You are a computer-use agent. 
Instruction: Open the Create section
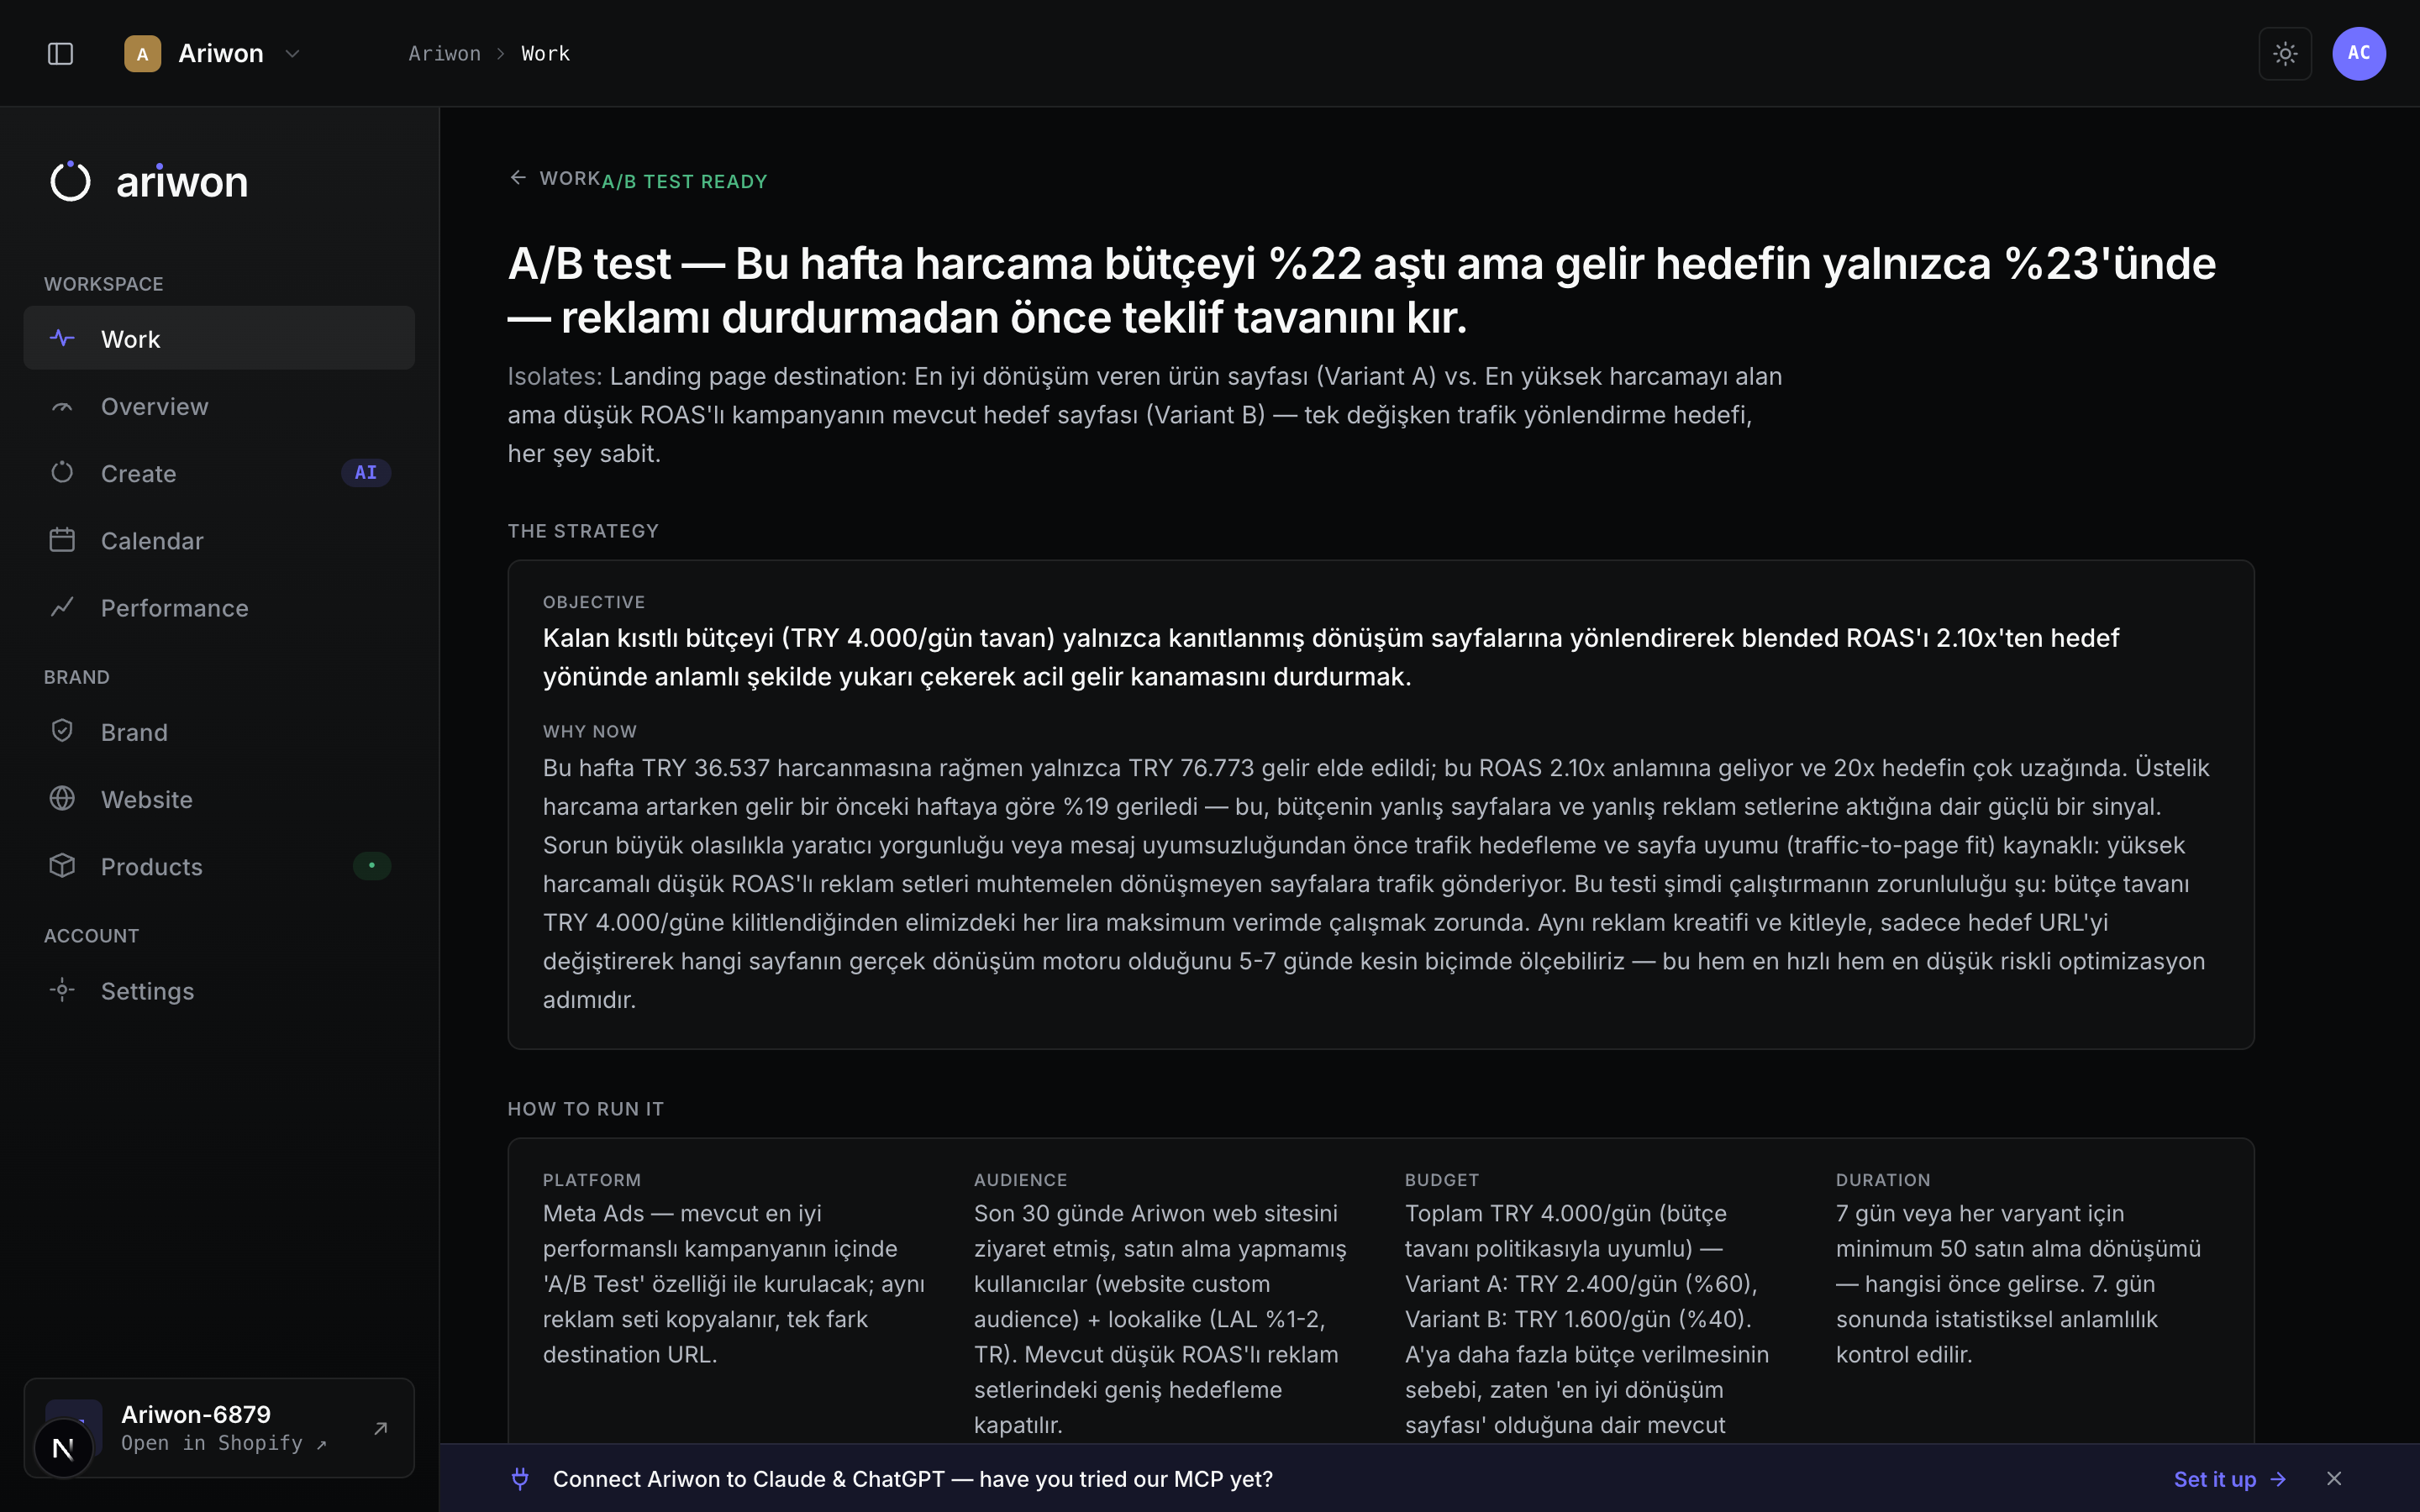[219, 473]
